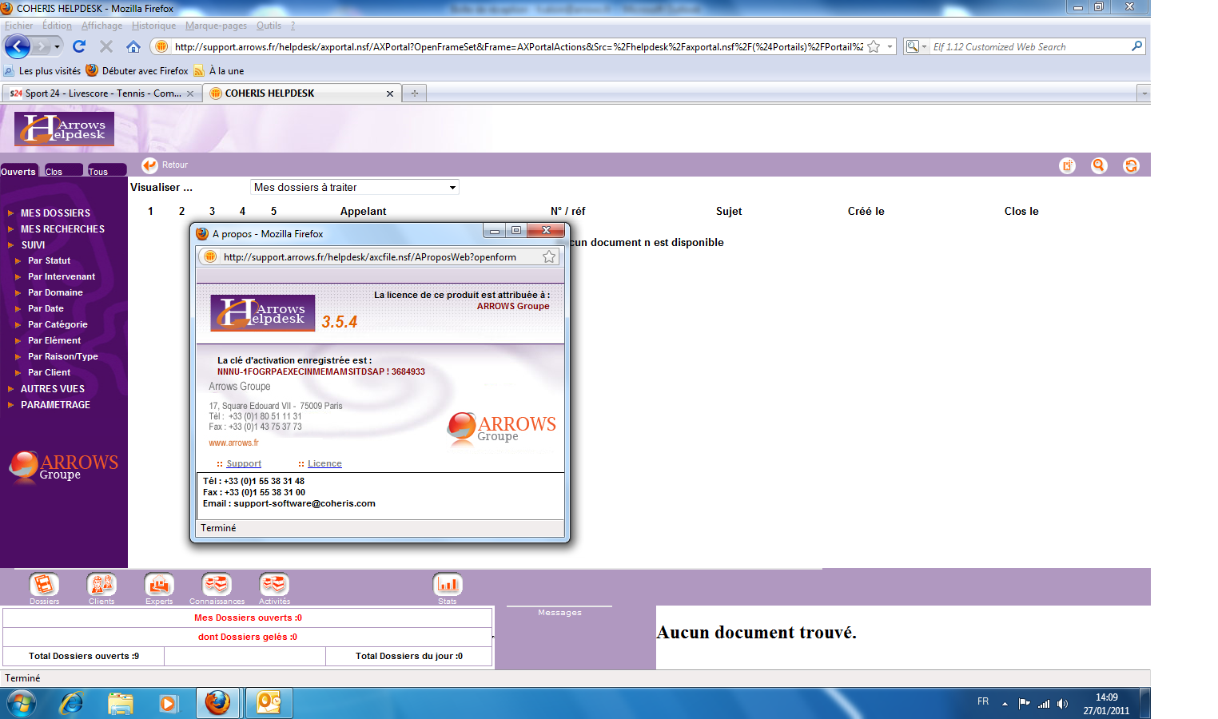Open the Affichage menu
Image resolution: width=1218 pixels, height=719 pixels.
tap(102, 26)
